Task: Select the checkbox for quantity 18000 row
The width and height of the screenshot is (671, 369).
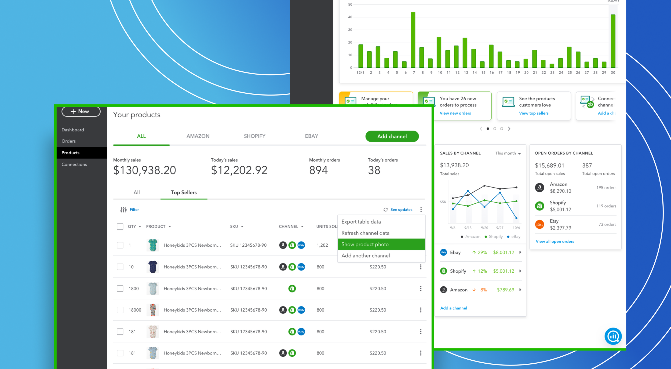Action: tap(120, 310)
